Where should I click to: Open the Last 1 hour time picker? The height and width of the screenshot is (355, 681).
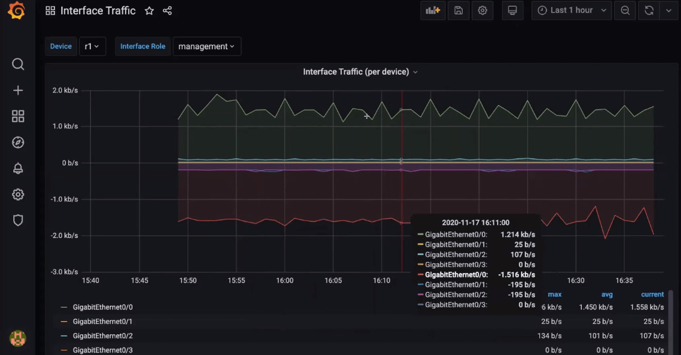point(572,11)
